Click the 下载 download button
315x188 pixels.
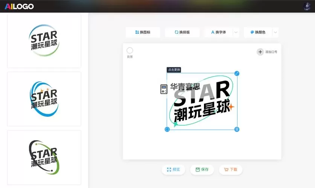[x=231, y=170]
